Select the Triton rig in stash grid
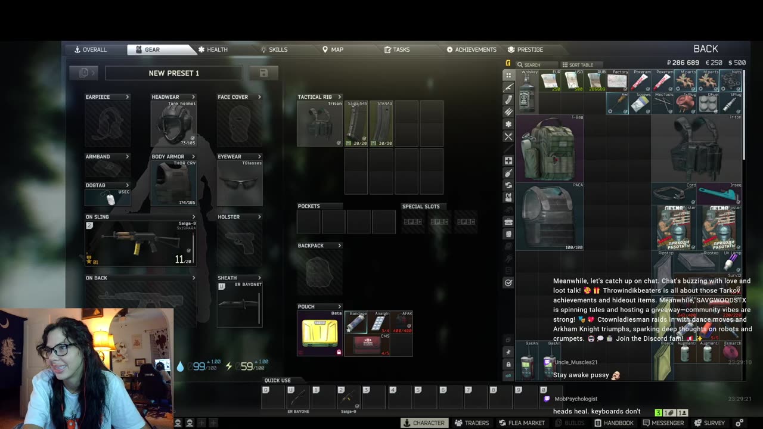 click(697, 148)
